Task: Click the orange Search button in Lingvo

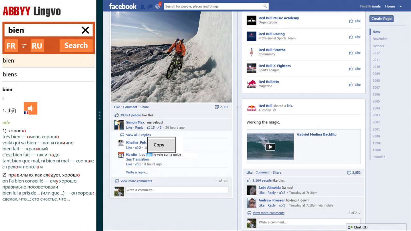Action: click(x=76, y=46)
